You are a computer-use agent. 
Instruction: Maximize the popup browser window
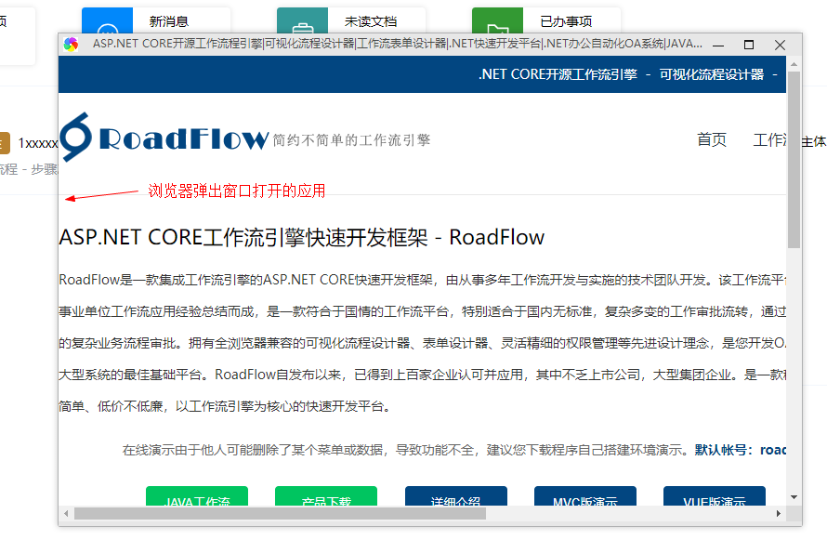748,45
